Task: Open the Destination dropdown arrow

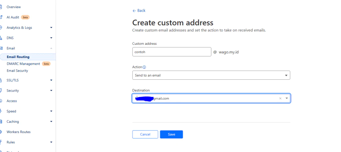Action: pos(286,98)
